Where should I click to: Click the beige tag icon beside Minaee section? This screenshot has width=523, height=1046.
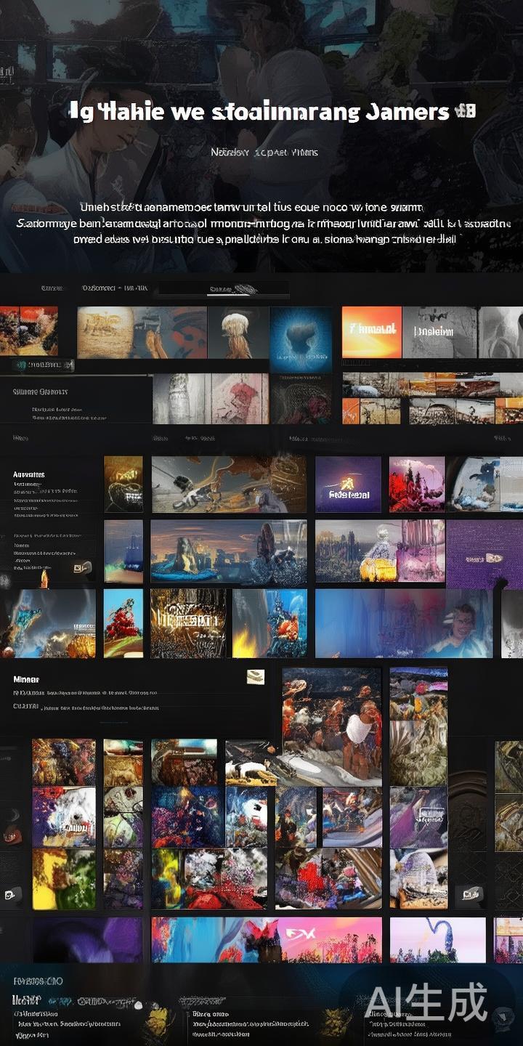point(255,677)
